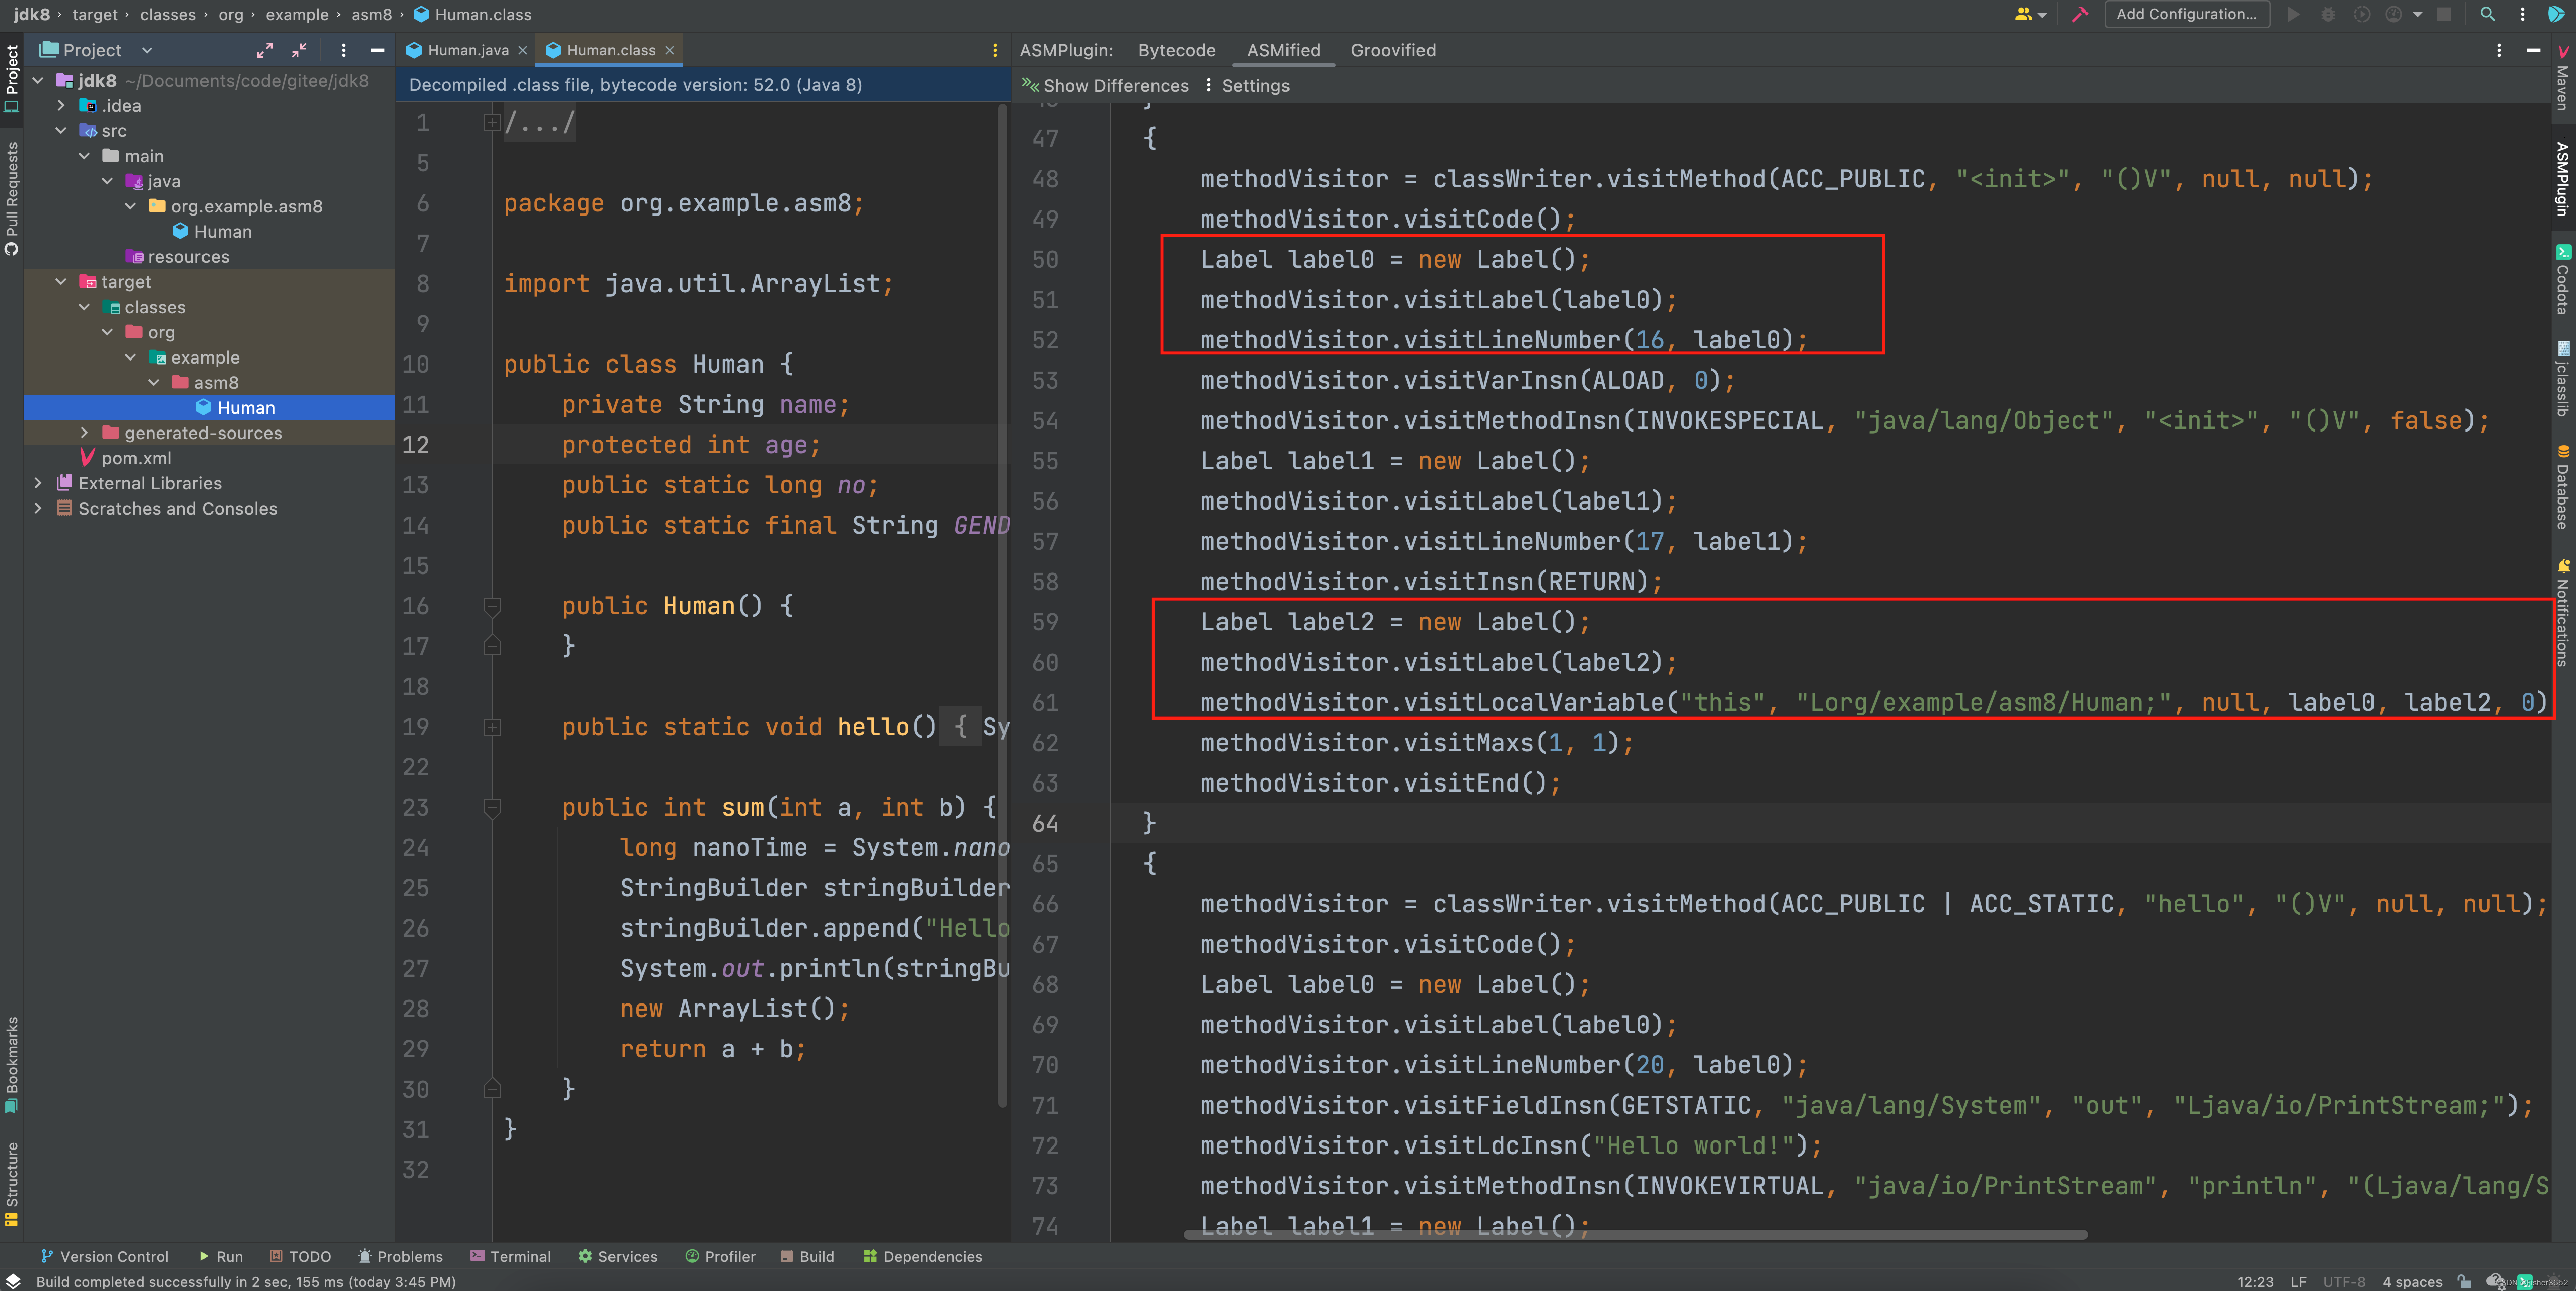The height and width of the screenshot is (1291, 2576).
Task: Select pom.xml in project tree
Action: (136, 458)
